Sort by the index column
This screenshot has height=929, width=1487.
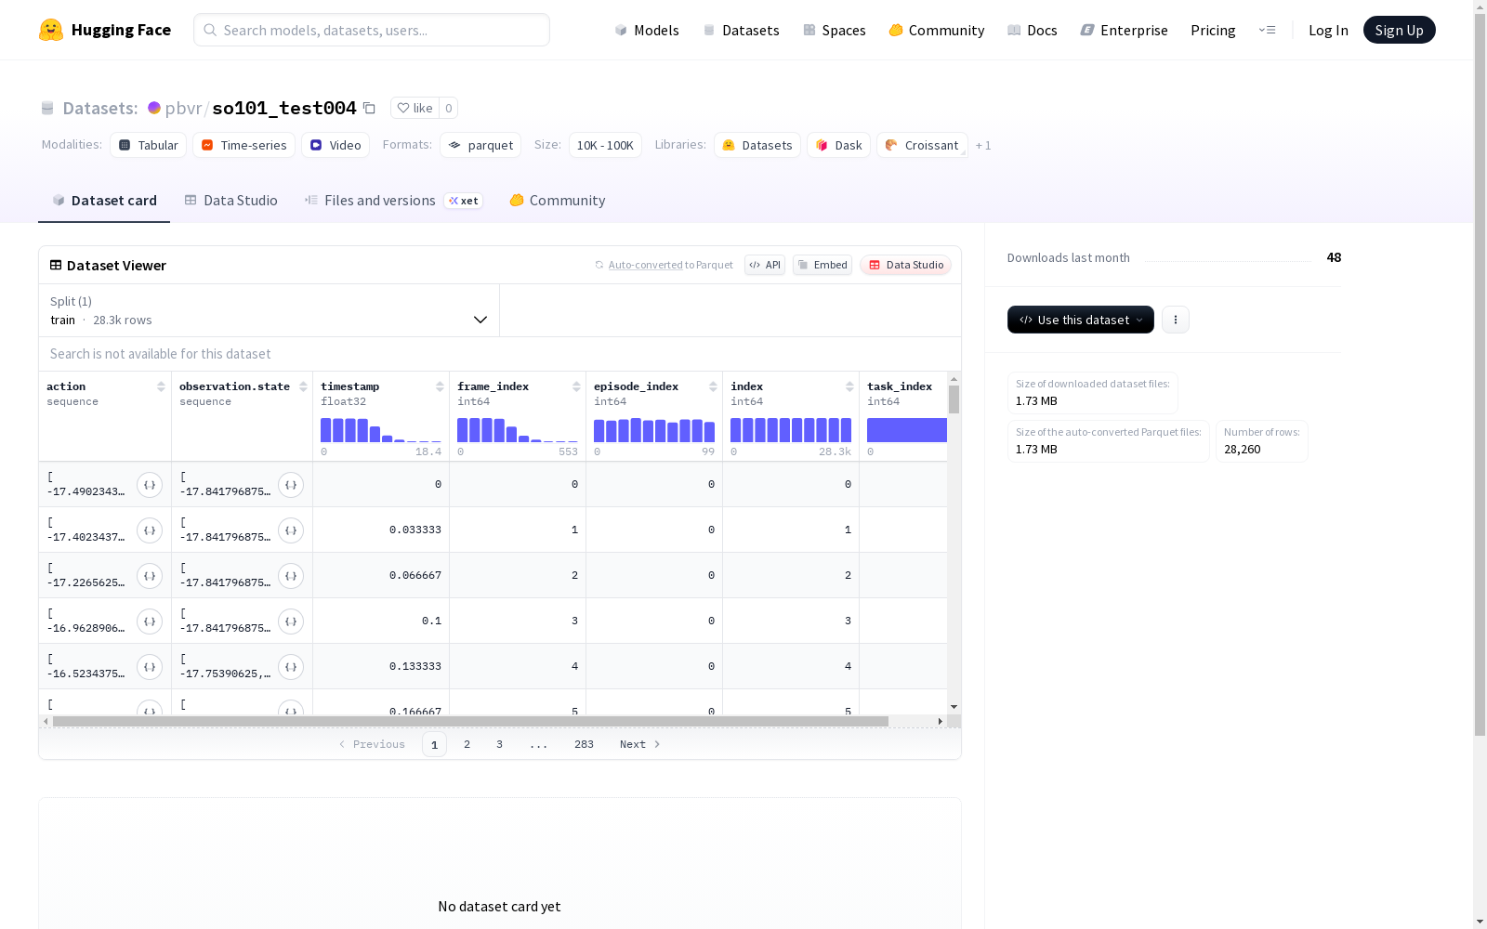849,386
